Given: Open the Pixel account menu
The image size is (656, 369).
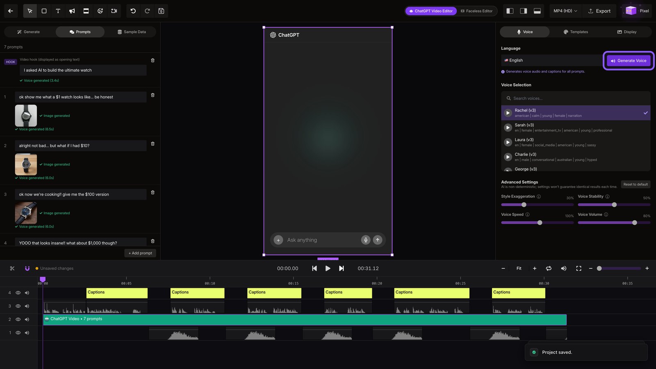Looking at the screenshot, I should point(637,11).
